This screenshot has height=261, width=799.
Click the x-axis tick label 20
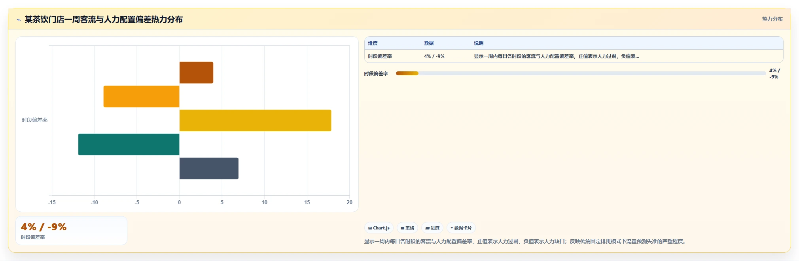pos(349,202)
